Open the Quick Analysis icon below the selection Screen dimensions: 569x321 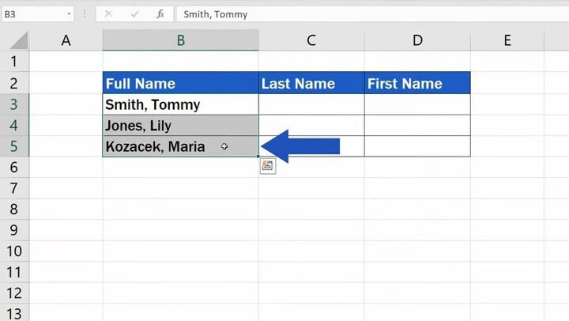[267, 166]
